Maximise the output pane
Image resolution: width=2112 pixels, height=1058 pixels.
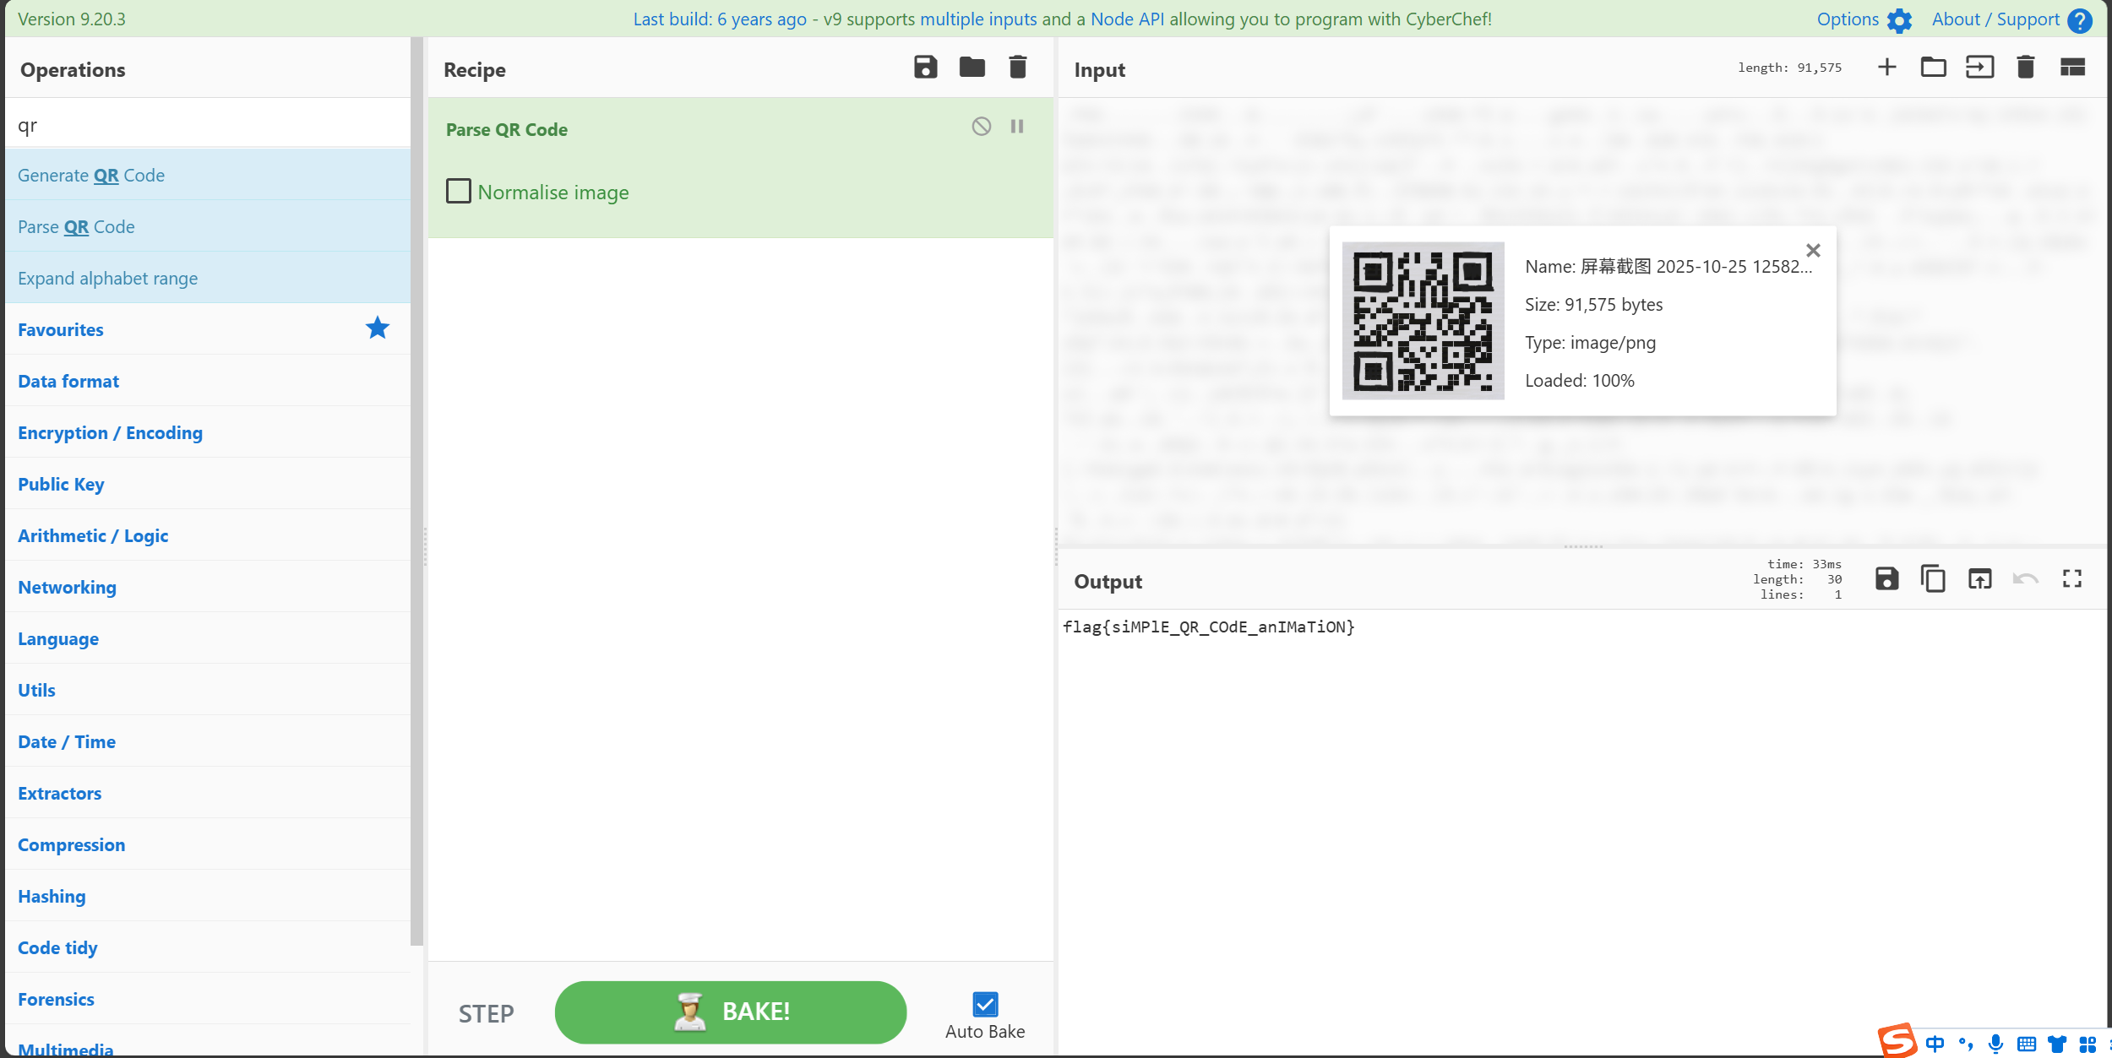(2071, 579)
